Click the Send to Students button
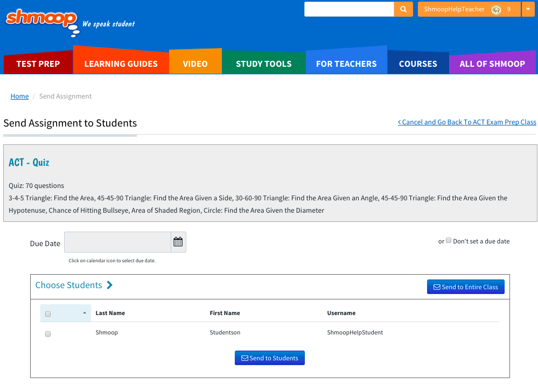Viewport: 538px width, 384px height. (270, 358)
